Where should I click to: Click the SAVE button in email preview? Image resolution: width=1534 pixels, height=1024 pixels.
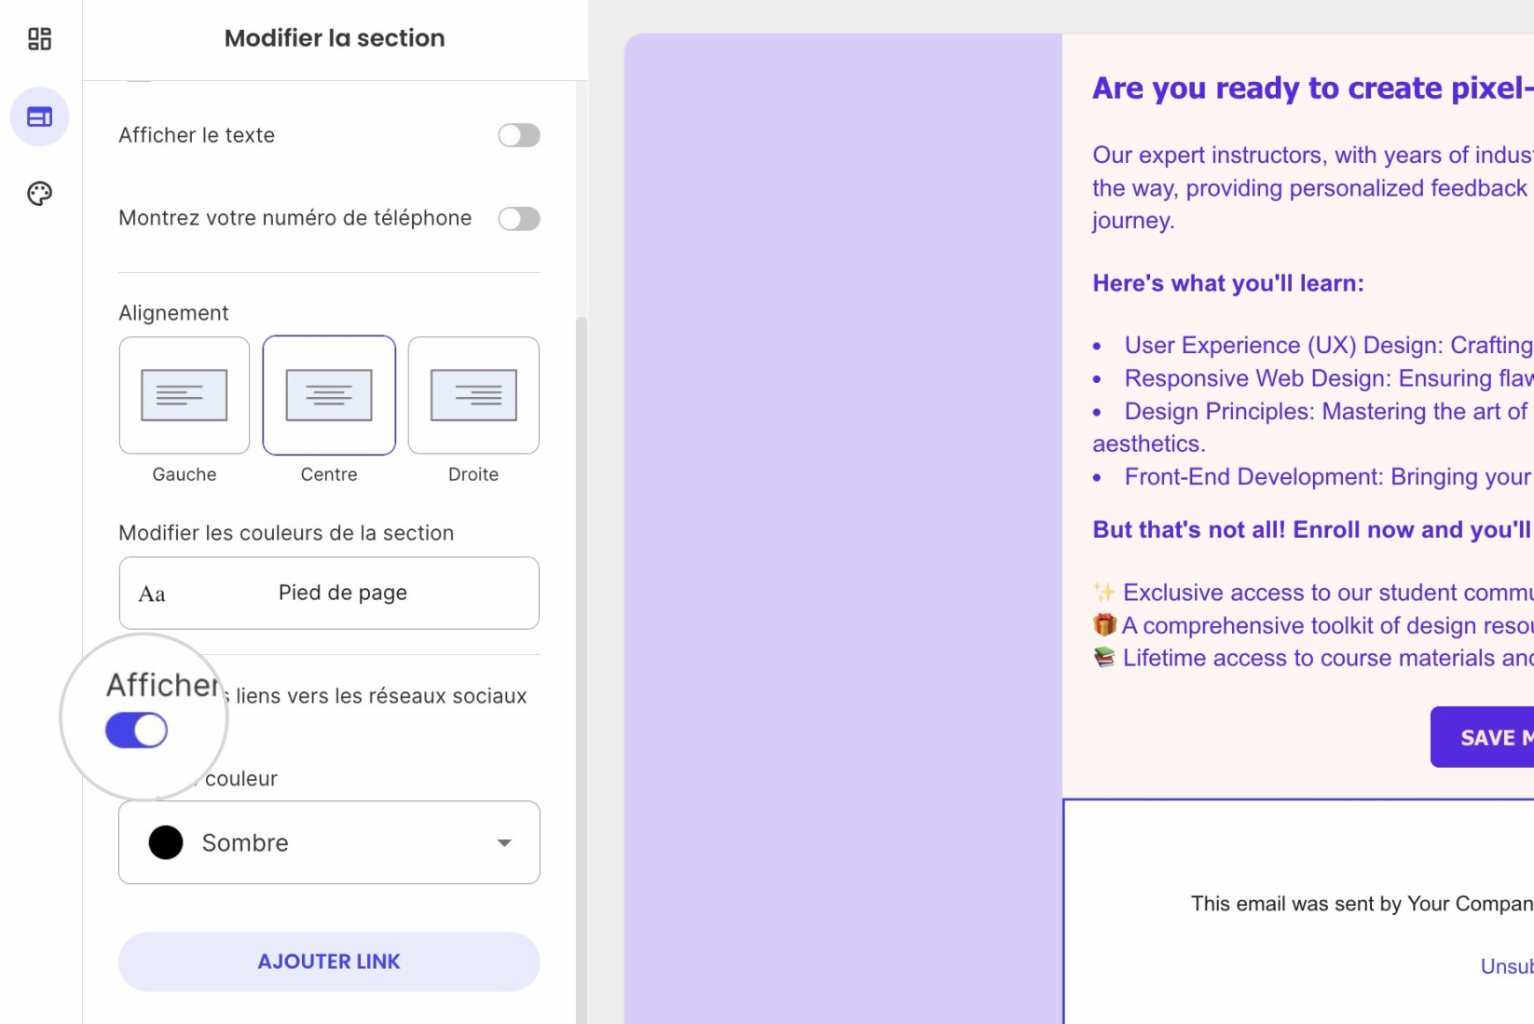pos(1482,737)
